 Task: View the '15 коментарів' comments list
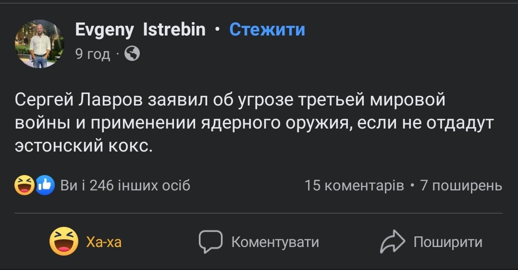354,185
